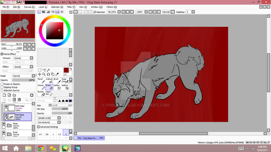Screen dimensions: 271x152
Task: Pick the rectangular selection tool
Action: (x=40, y=70)
